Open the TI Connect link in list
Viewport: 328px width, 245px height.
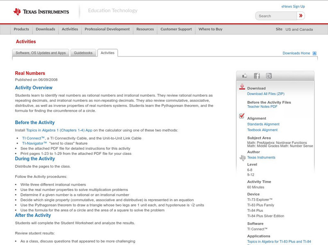click(x=33, y=138)
